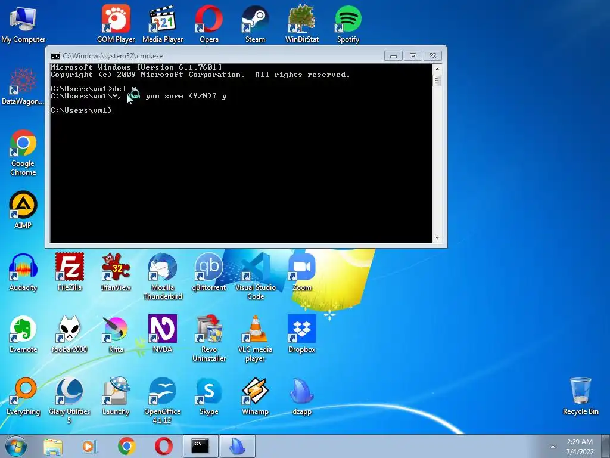Switch to dzapp taskbar button
The width and height of the screenshot is (610, 458).
pos(238,446)
